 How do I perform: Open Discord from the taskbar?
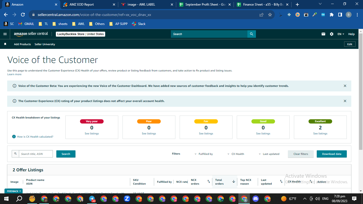pos(256,198)
